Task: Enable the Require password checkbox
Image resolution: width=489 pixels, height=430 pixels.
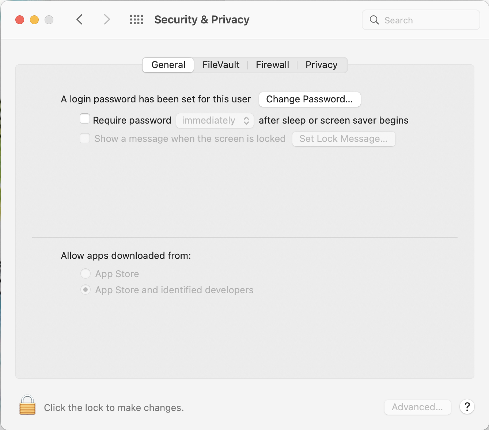Action: click(x=85, y=119)
